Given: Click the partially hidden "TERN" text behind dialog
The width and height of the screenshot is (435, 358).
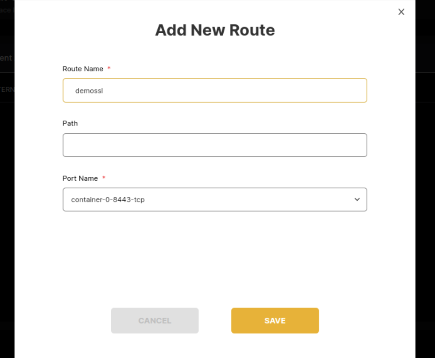Looking at the screenshot, I should (7, 89).
